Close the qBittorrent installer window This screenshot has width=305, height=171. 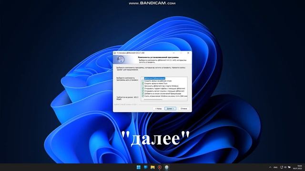[188, 53]
